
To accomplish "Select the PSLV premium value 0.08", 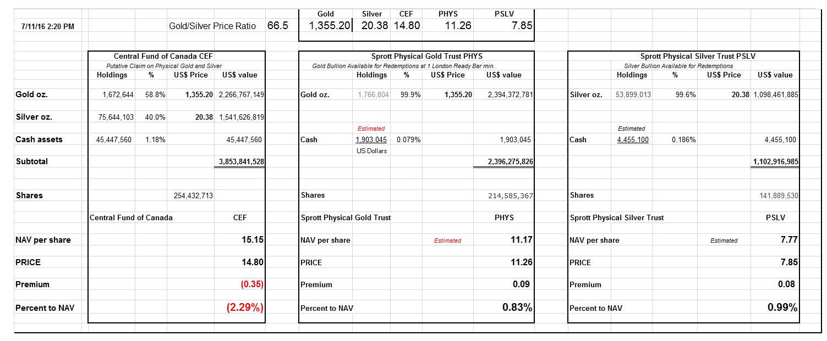I will point(787,284).
